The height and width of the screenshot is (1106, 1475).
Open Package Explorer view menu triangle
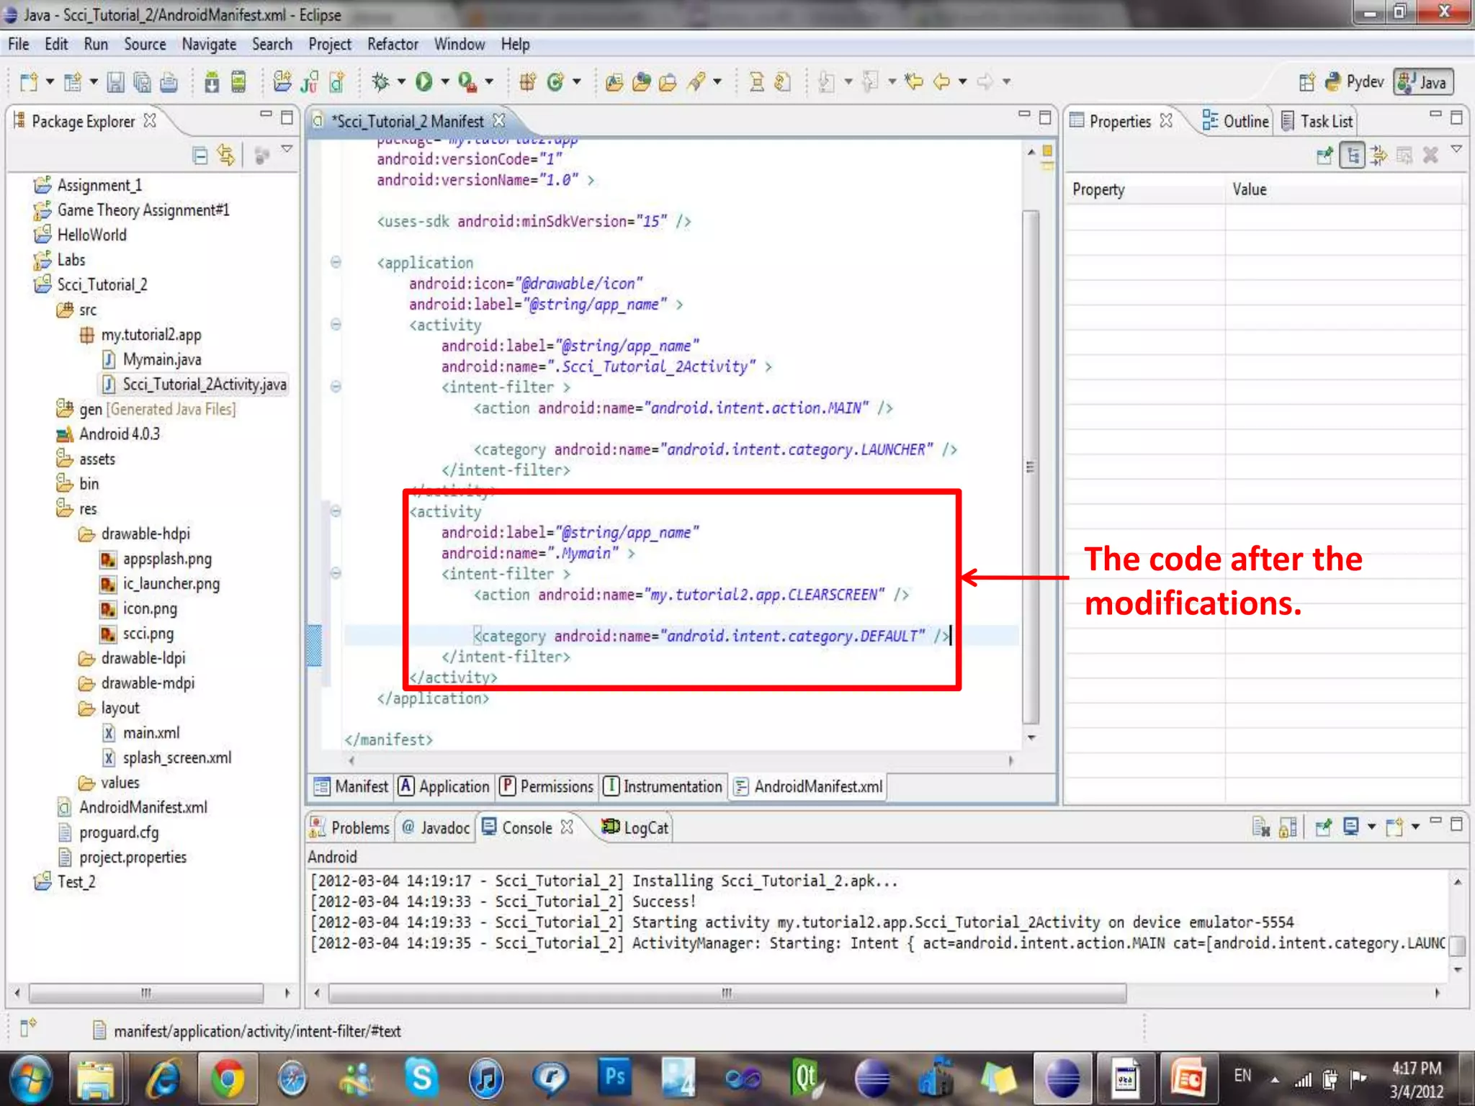(287, 148)
